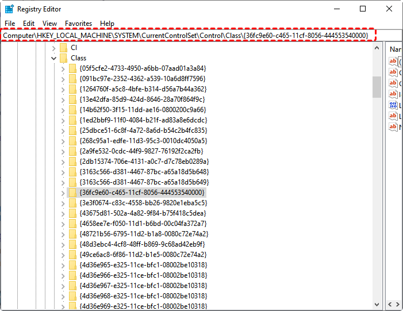Screen dimensions: 403x311
Task: Click folder icon of {4d36e968-e325-11ce-bfc1-08002be10318}
Action: [x=73, y=296]
